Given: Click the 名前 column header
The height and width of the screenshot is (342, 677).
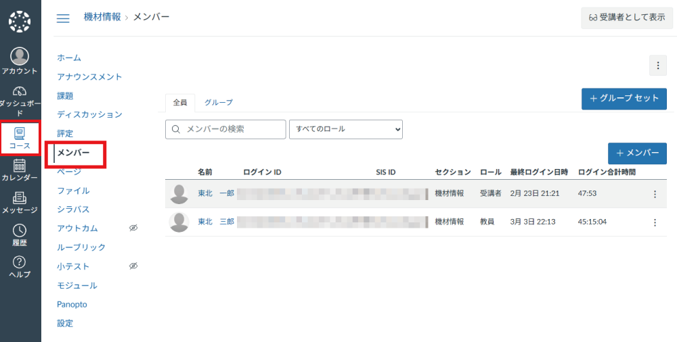Looking at the screenshot, I should (205, 172).
